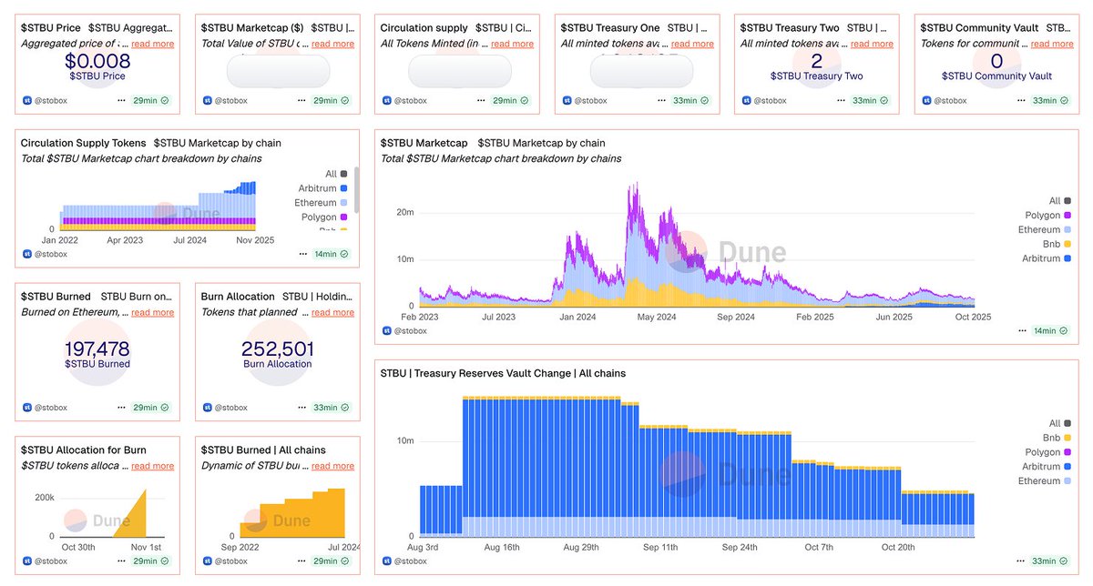Click 29min refresh badge on $STBU Allocation for Burn
1093x586 pixels.
[x=151, y=561]
